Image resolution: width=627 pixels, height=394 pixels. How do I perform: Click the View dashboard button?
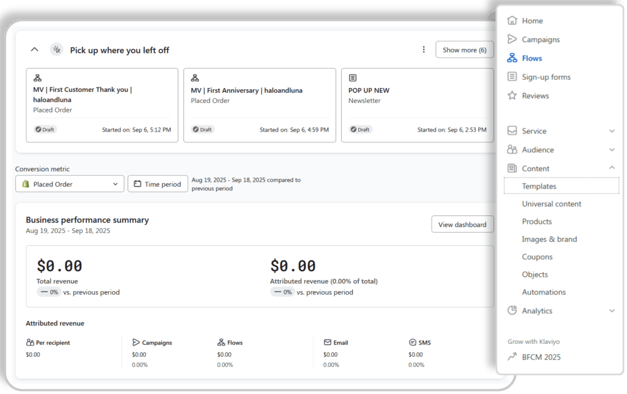[x=462, y=225]
